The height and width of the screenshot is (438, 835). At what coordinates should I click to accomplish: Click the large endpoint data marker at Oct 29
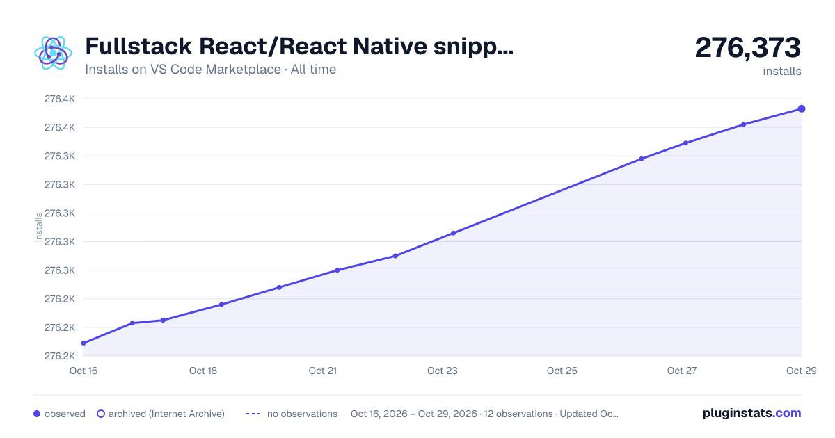(x=802, y=108)
